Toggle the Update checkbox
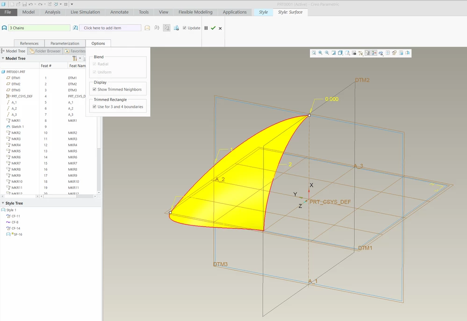 184,28
